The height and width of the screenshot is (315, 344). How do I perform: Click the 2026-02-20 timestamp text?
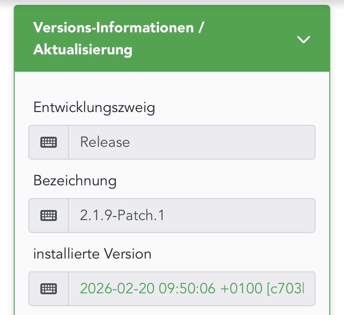(117, 288)
